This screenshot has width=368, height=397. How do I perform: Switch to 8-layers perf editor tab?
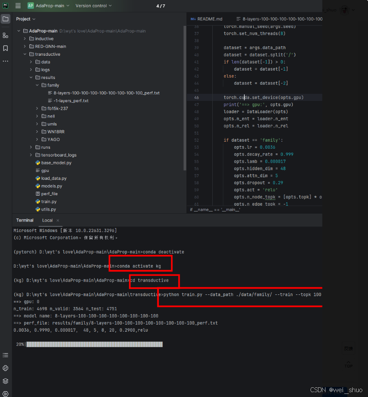(279, 19)
